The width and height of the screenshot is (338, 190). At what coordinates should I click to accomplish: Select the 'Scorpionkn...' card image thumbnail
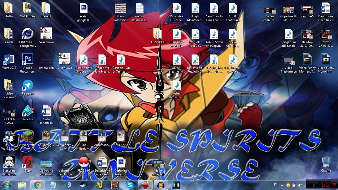point(65,136)
